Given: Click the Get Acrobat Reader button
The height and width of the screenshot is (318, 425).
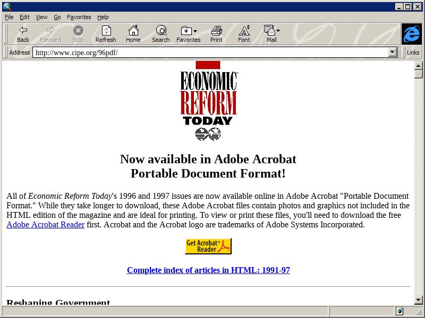Looking at the screenshot, I should pyautogui.click(x=208, y=246).
